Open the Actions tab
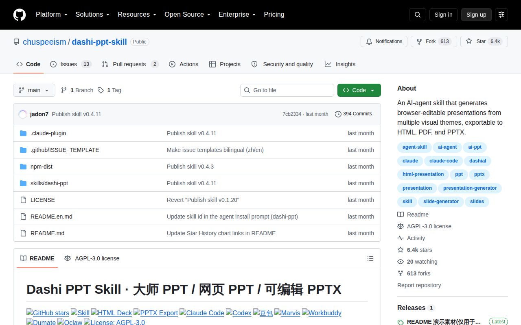 click(x=184, y=64)
